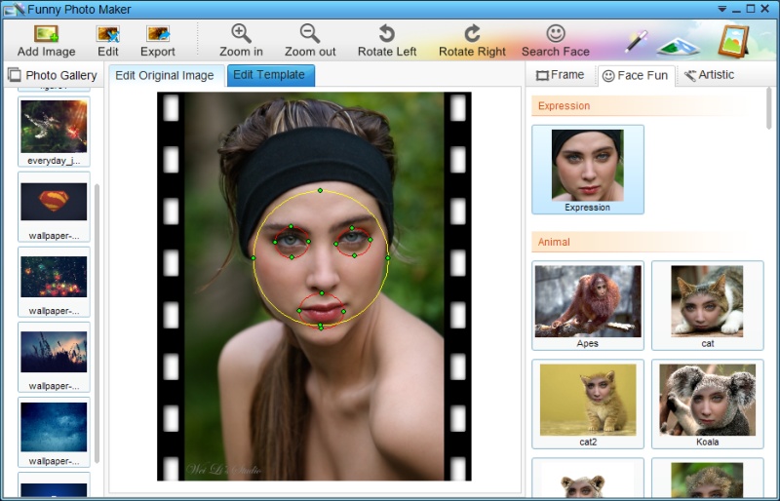Choose the cat animal template
780x501 pixels.
tap(708, 305)
